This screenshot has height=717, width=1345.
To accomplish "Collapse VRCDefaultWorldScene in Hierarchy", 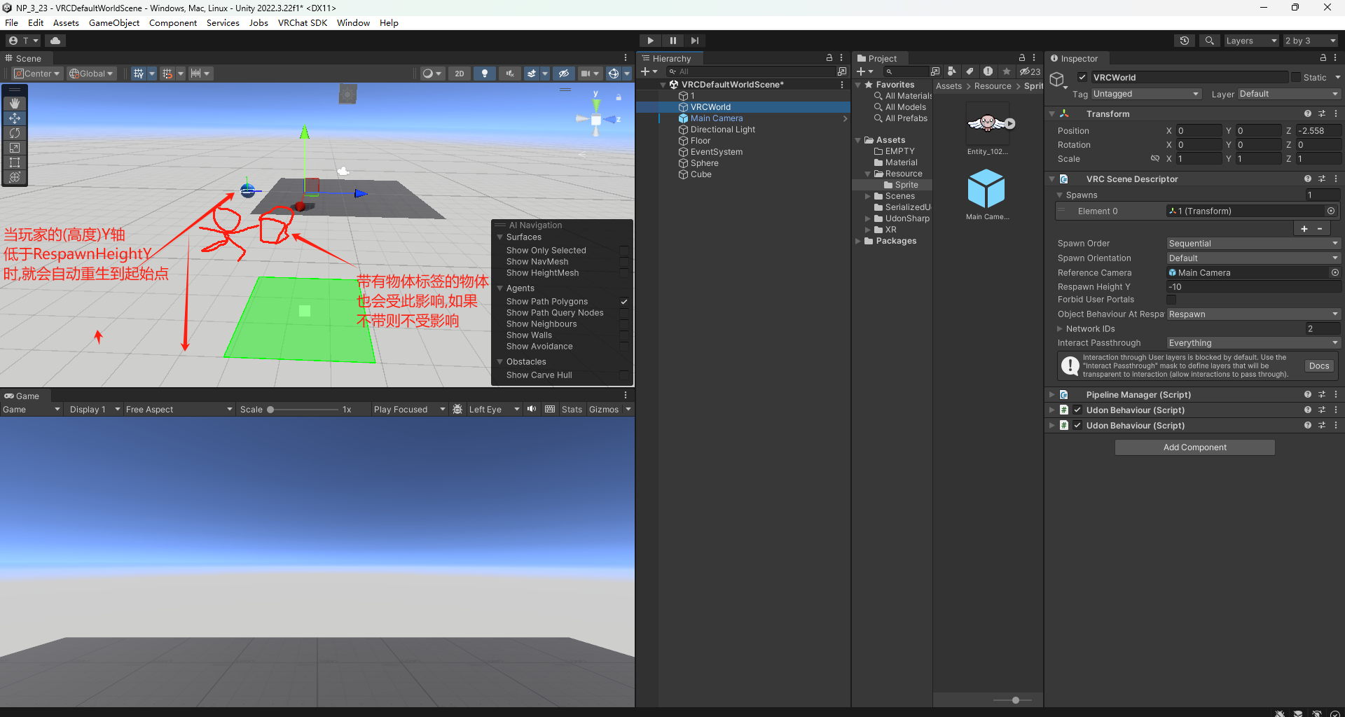I will click(x=663, y=85).
